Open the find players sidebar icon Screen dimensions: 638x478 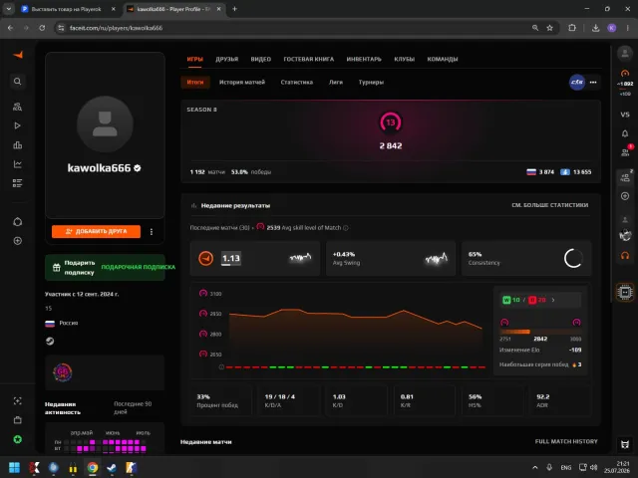click(x=17, y=107)
